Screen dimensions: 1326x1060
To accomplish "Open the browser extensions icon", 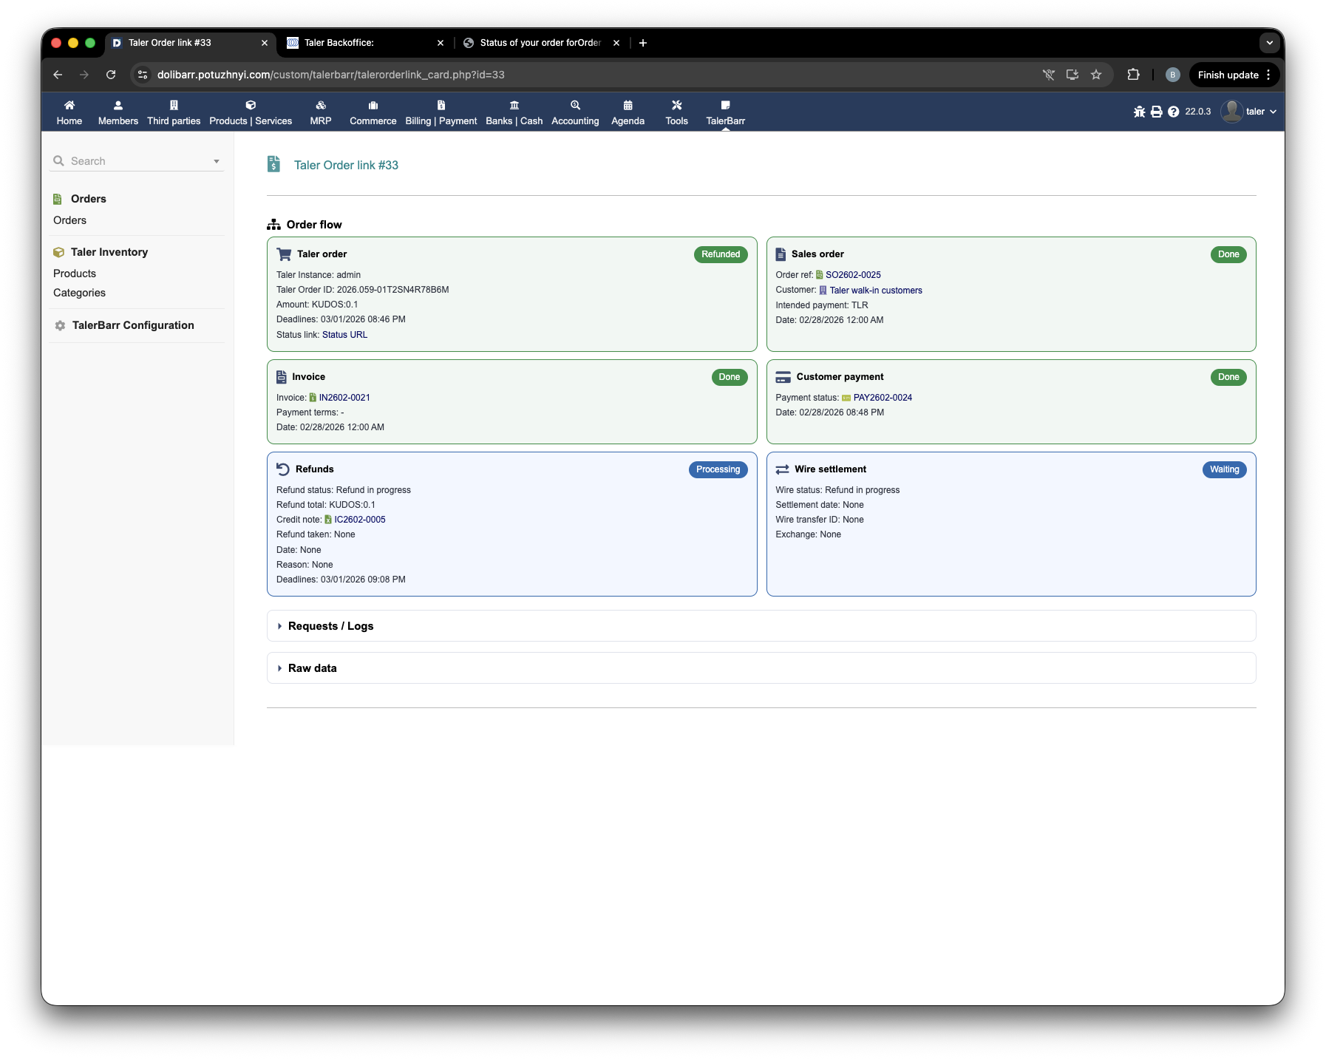I will pos(1133,75).
